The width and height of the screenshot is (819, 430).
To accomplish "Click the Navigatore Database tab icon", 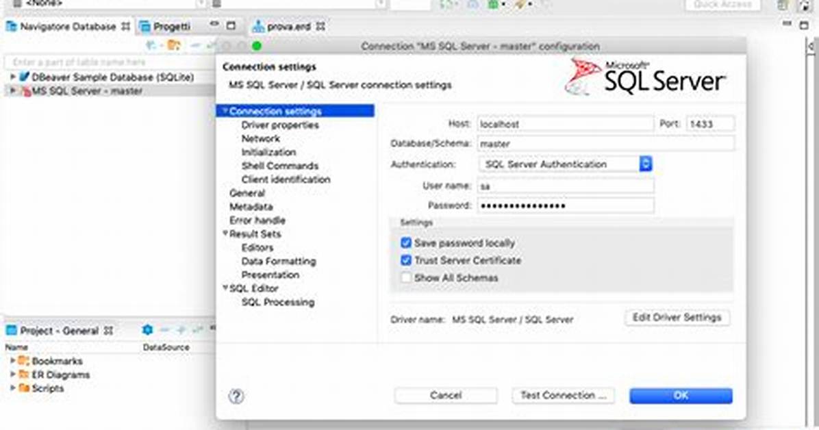I will pos(11,26).
